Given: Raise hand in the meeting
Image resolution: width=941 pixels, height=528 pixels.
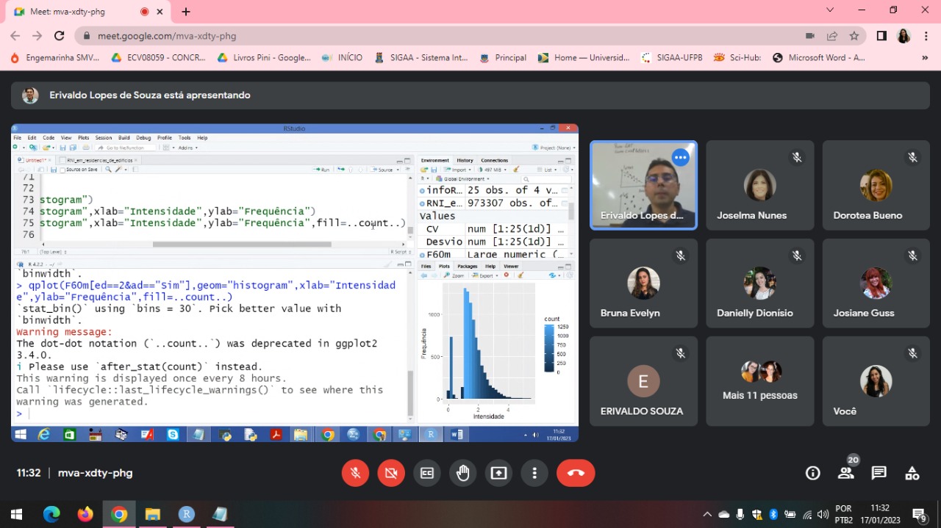Looking at the screenshot, I should [462, 474].
